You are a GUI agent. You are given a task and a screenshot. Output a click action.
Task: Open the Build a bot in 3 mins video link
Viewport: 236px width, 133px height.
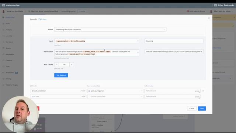click(x=196, y=11)
